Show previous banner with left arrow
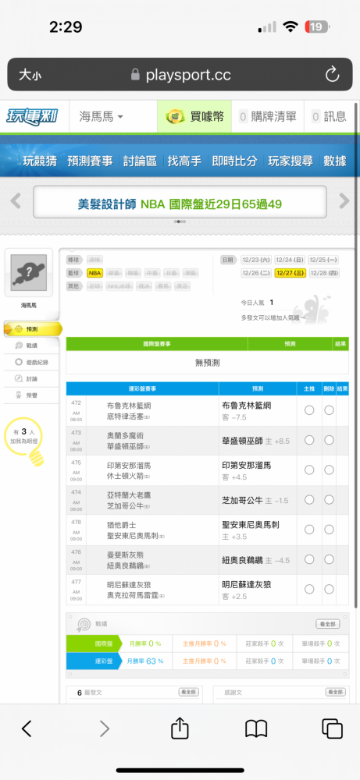Viewport: 360px width, 780px height. [x=16, y=201]
